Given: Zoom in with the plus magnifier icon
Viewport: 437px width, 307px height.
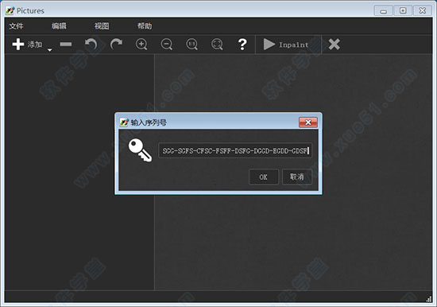Looking at the screenshot, I should (141, 45).
